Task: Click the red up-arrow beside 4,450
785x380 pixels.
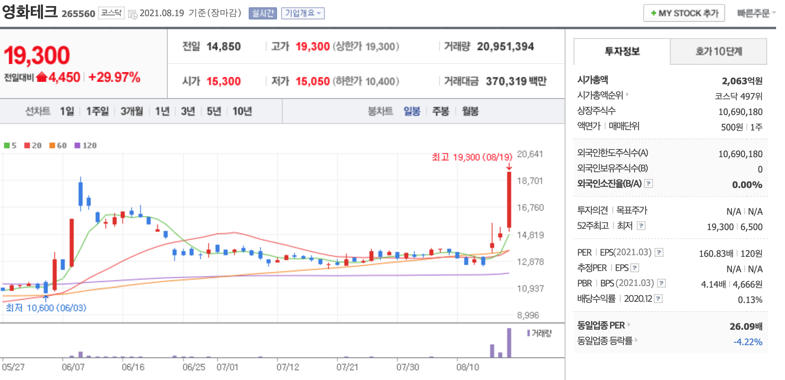Action: pos(42,77)
